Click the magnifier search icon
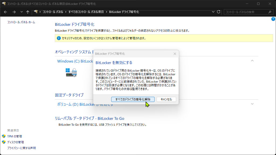 click(270, 12)
